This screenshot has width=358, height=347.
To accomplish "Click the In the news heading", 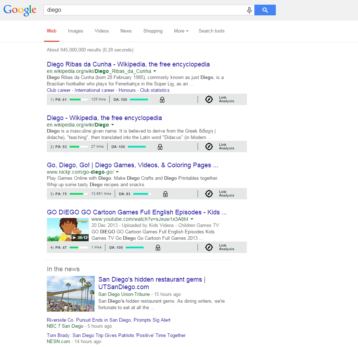I will (63, 269).
